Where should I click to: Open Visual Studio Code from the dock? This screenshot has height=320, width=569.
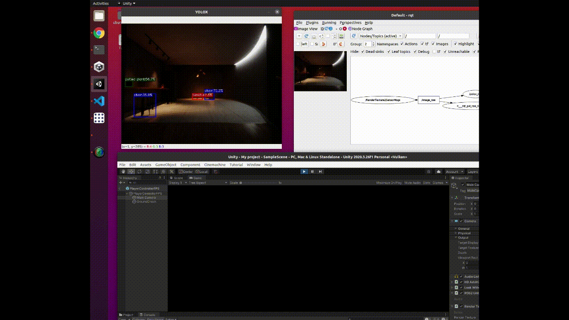point(99,101)
